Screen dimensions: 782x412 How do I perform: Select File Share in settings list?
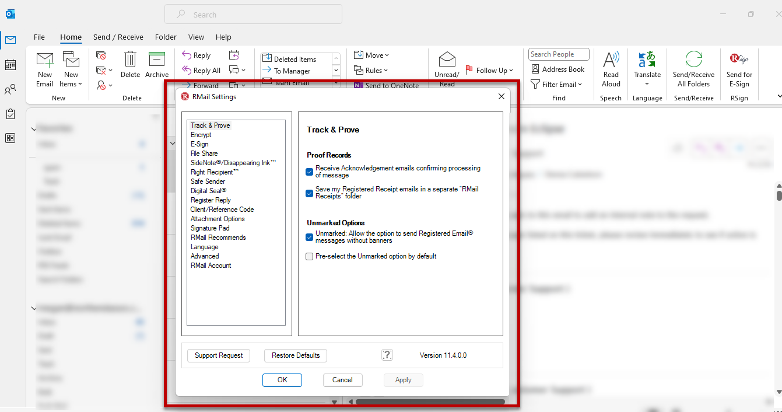[204, 153]
